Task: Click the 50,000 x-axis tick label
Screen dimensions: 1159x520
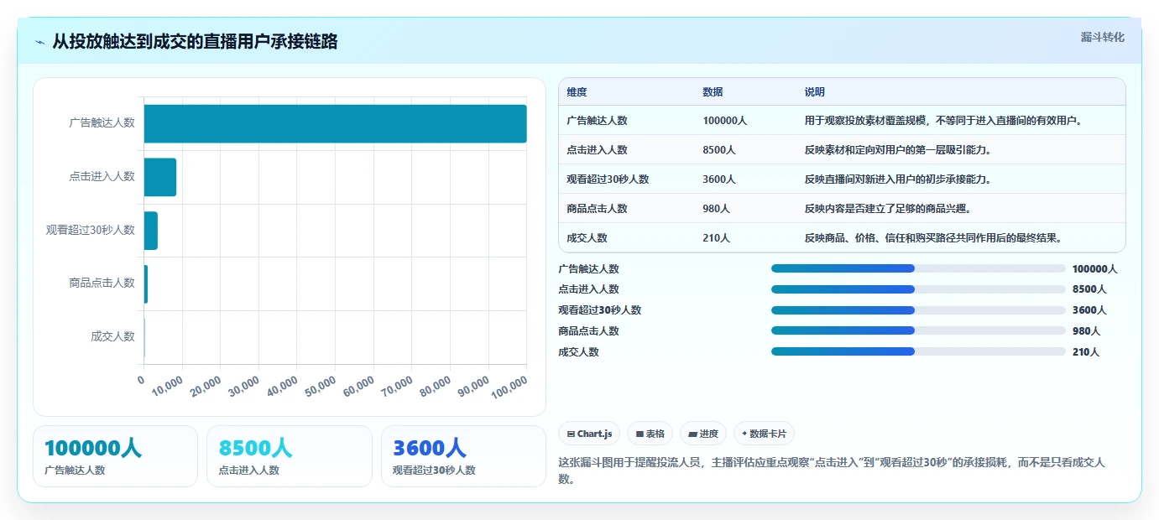Action: (x=321, y=387)
